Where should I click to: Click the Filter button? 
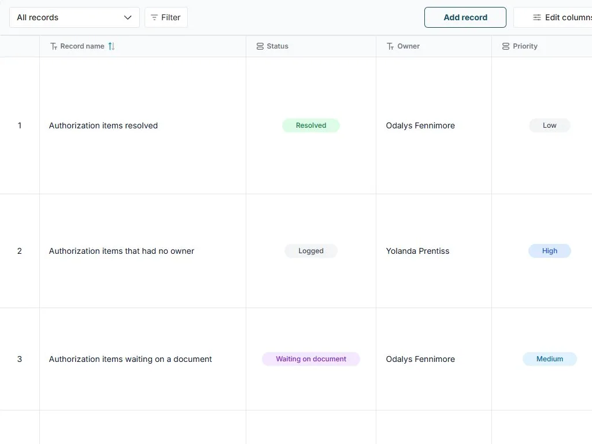point(166,17)
